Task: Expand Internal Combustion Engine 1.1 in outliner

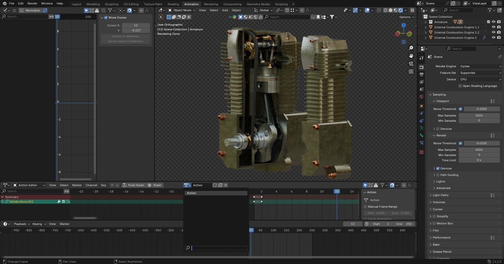Action: (x=425, y=27)
